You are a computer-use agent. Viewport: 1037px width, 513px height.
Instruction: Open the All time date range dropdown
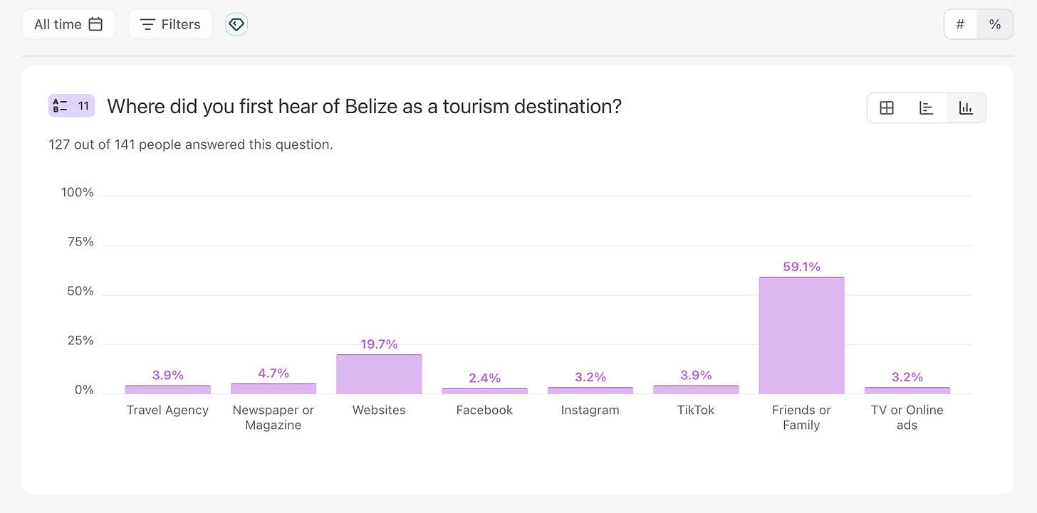pos(68,24)
